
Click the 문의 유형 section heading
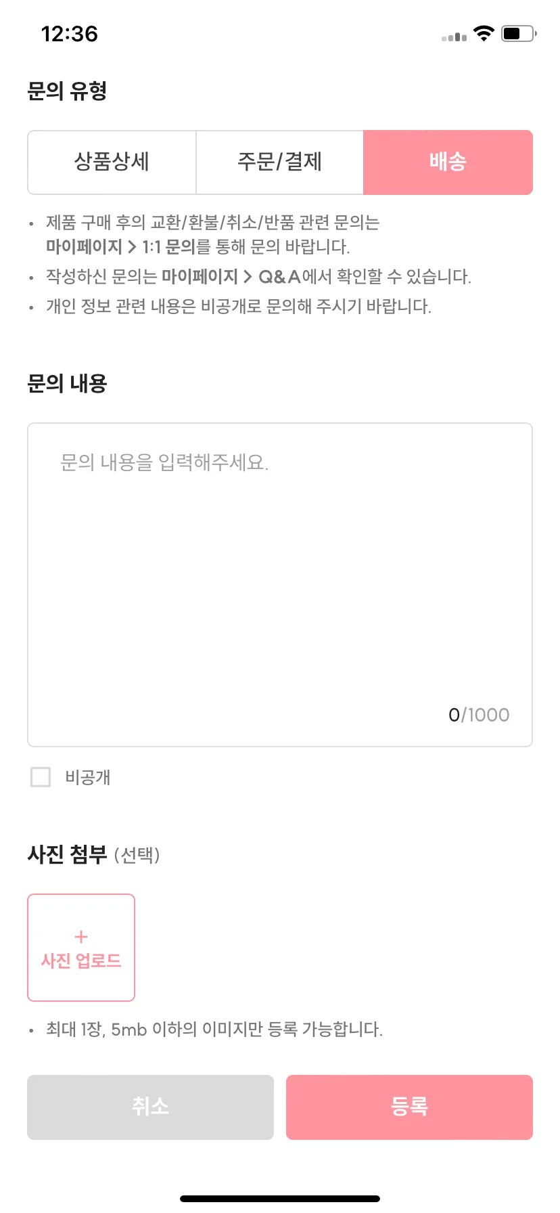(67, 91)
